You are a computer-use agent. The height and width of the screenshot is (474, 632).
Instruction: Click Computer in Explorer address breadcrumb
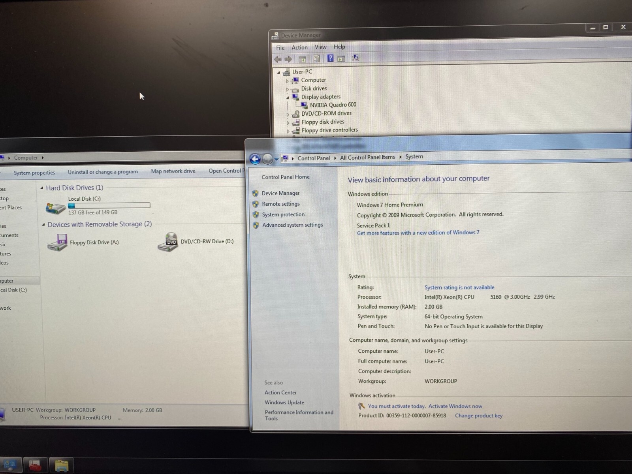click(x=26, y=158)
